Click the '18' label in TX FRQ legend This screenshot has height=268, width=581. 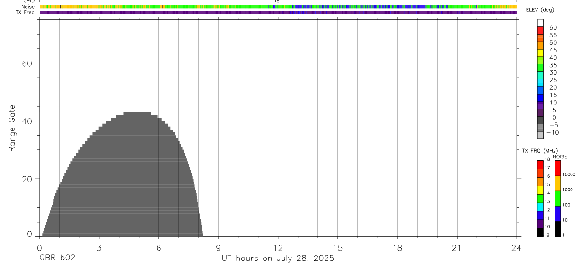coord(547,159)
